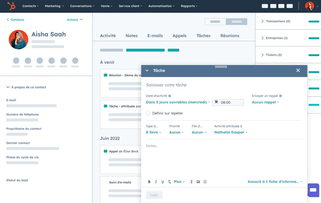Toggle italic formatting in the notes toolbar
Screen dimensions: 321x203
coord(156,182)
